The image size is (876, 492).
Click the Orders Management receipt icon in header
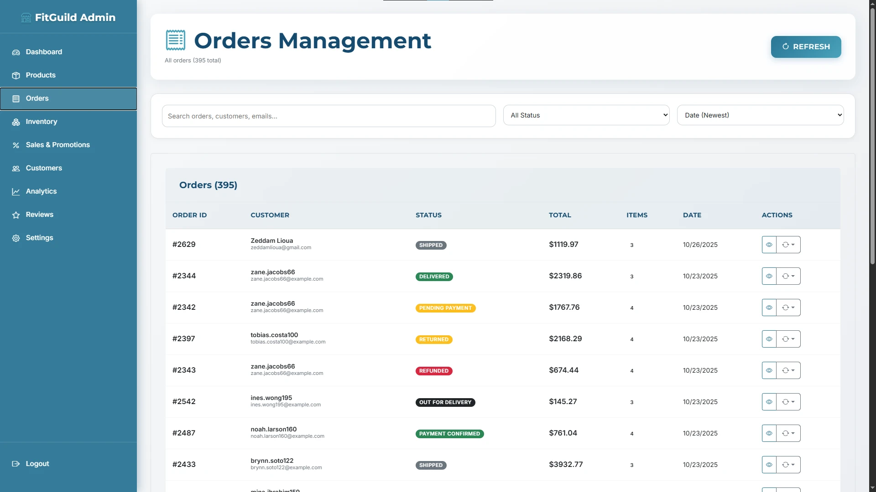[175, 40]
